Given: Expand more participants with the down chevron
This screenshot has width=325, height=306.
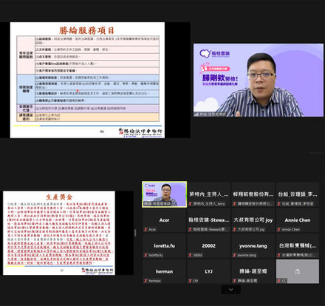Looking at the screenshot, I should tap(231, 290).
